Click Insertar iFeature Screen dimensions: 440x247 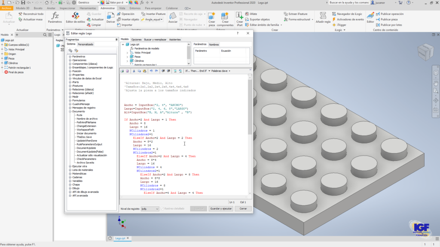(156, 13)
